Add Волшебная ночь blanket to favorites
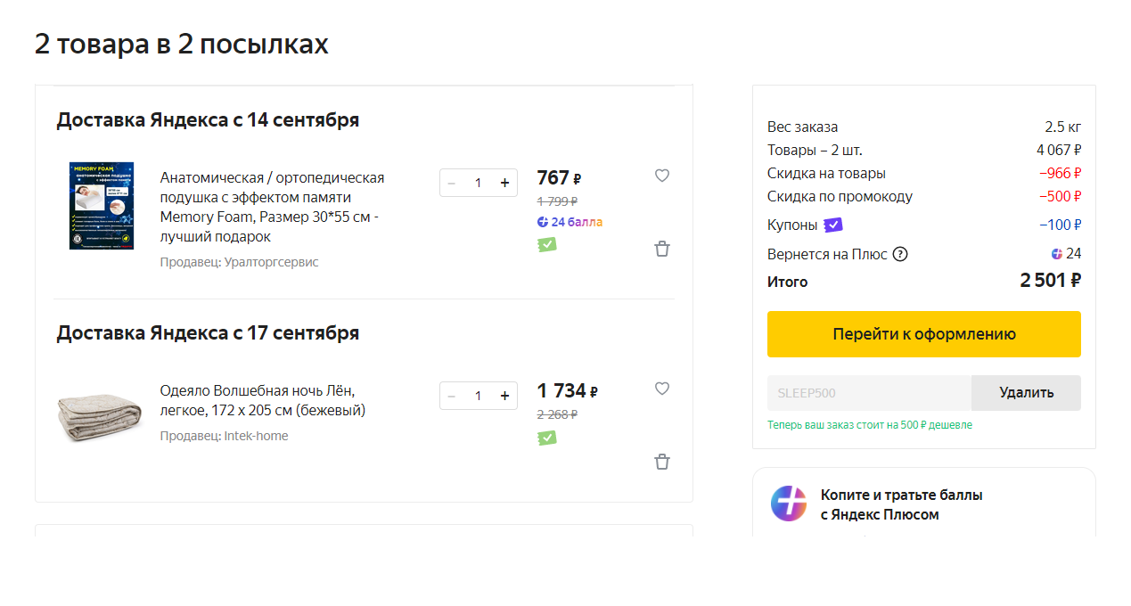The width and height of the screenshot is (1131, 606). point(662,389)
